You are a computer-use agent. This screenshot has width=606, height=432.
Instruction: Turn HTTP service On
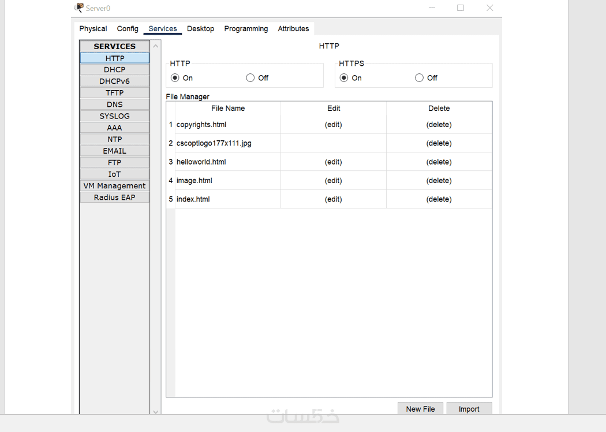(x=175, y=78)
